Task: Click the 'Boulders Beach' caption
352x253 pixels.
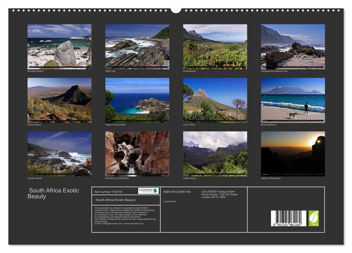Action: click(35, 71)
